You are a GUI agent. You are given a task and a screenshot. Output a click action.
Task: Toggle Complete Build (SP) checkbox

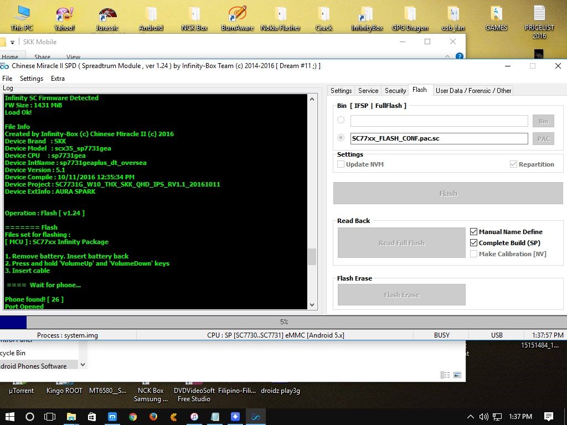pyautogui.click(x=474, y=243)
